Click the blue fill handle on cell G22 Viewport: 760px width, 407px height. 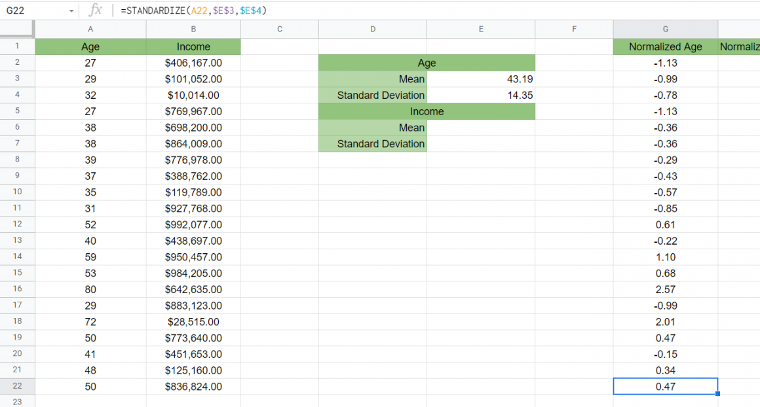[717, 395]
